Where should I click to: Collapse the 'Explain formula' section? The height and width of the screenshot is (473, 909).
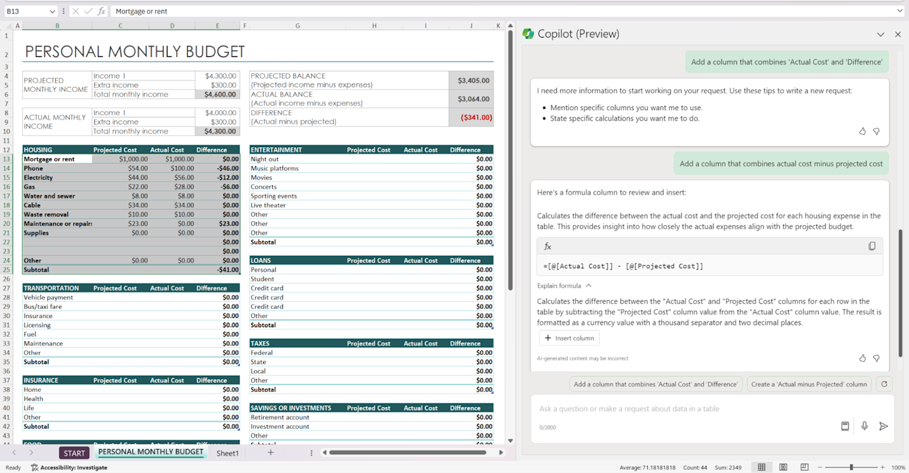pos(589,286)
